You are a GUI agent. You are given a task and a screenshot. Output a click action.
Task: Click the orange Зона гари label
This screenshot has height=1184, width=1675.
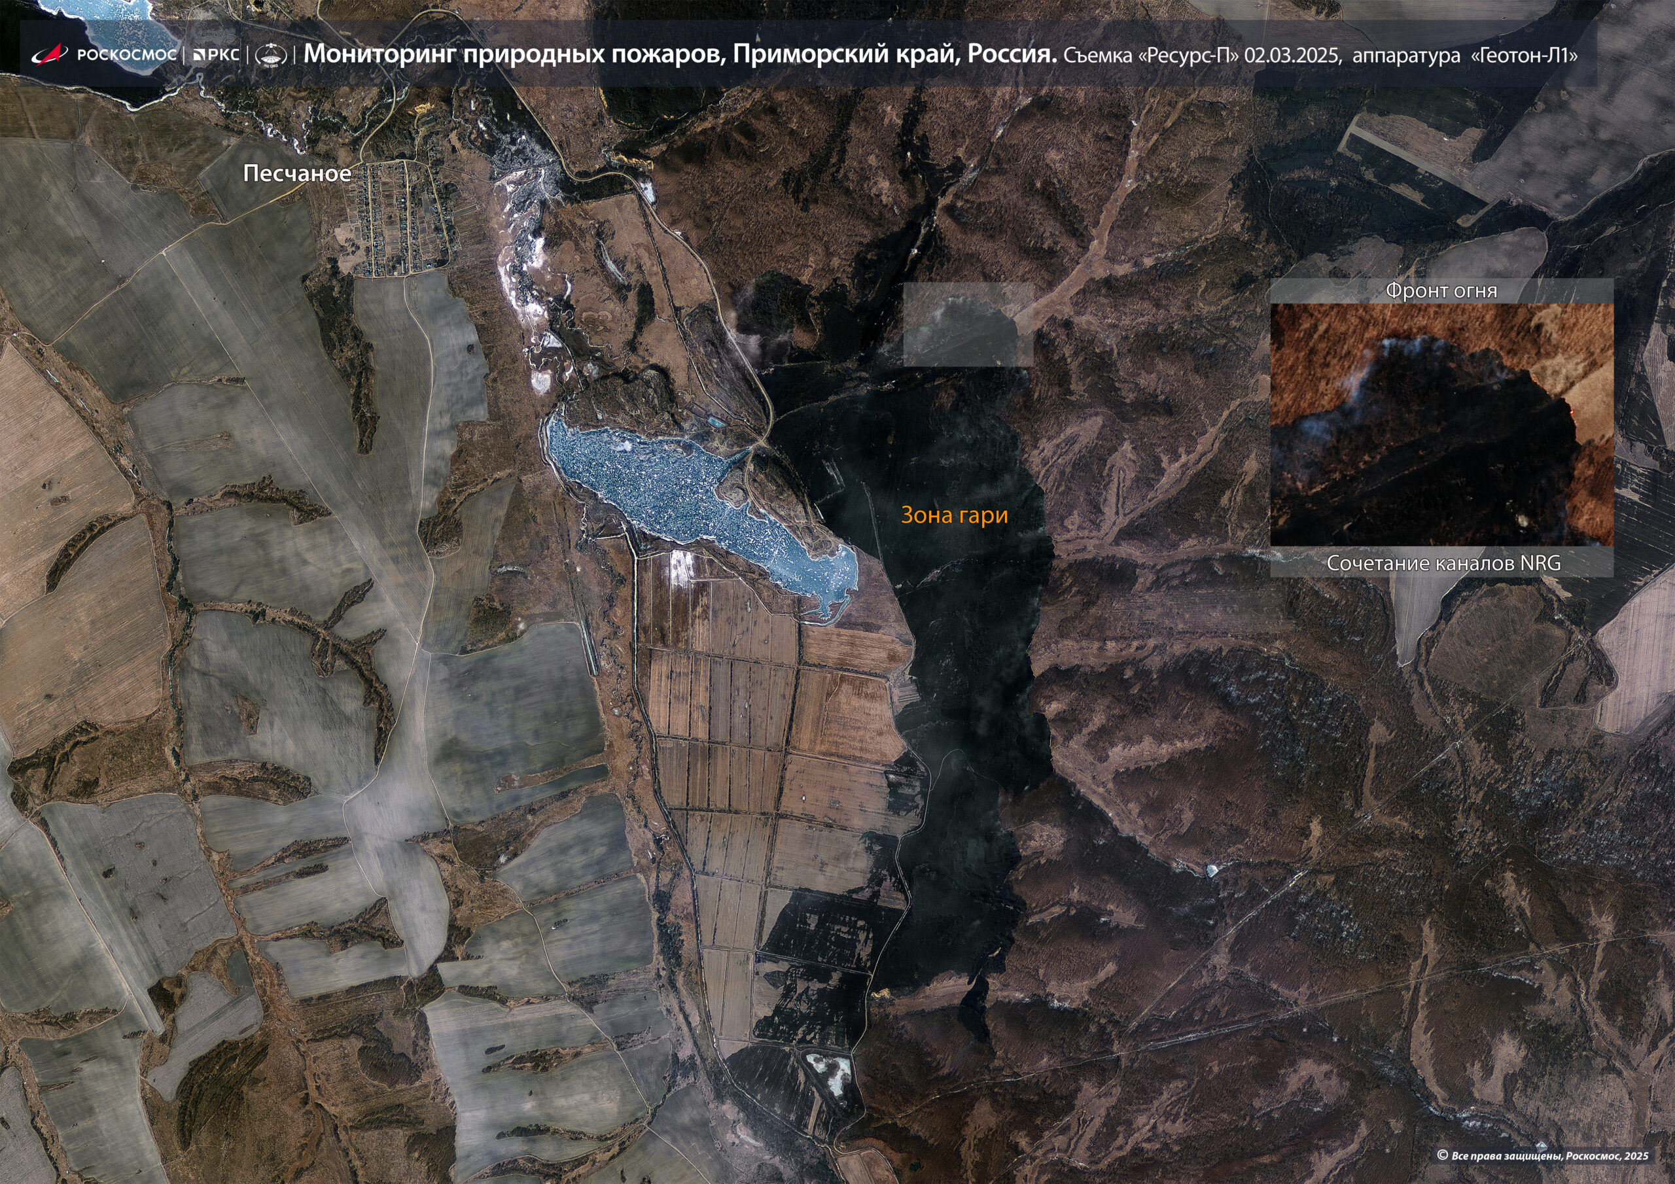[x=954, y=515]
